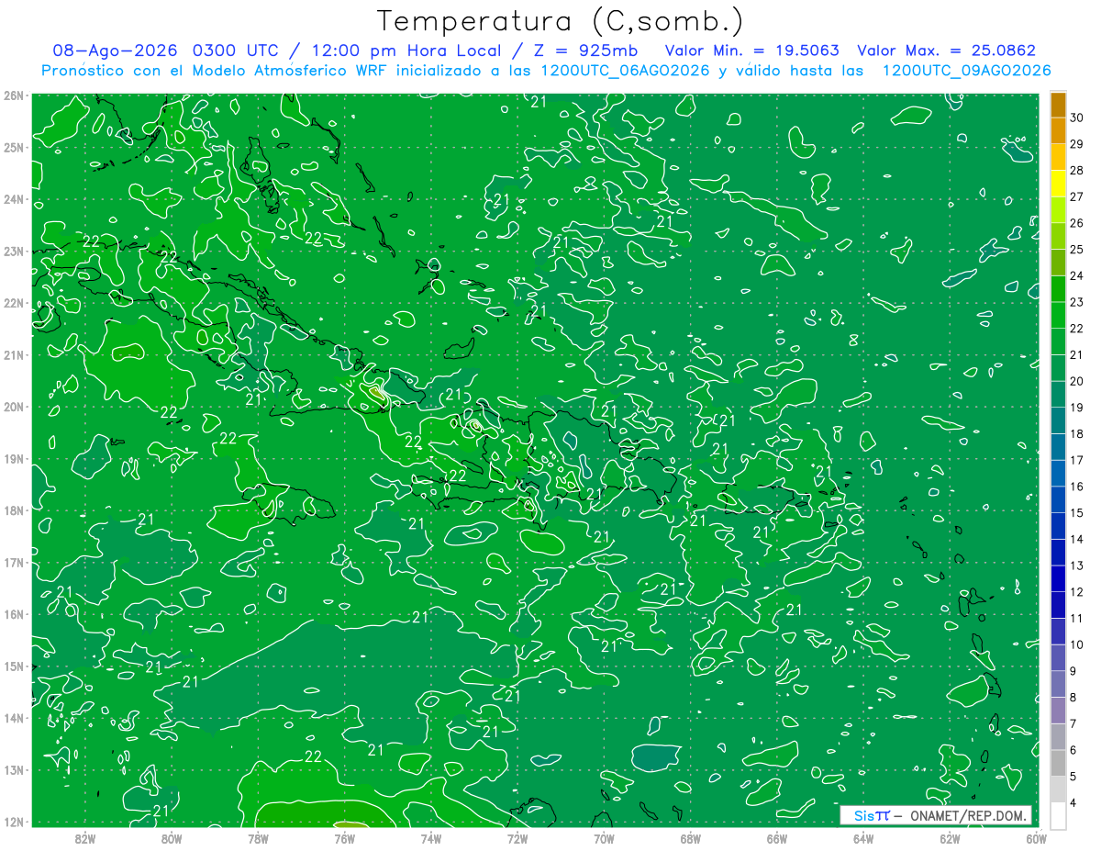Click the "62W" longitude label
The height and width of the screenshot is (851, 1101).
click(950, 838)
